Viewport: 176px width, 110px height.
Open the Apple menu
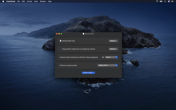3,1
